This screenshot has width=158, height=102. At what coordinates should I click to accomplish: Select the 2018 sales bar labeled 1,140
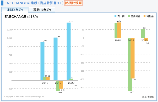42,61
